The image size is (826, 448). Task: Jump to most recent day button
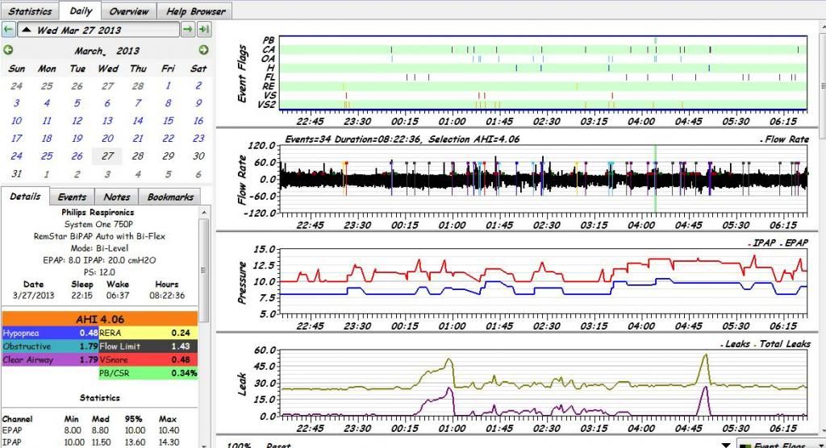pyautogui.click(x=204, y=30)
